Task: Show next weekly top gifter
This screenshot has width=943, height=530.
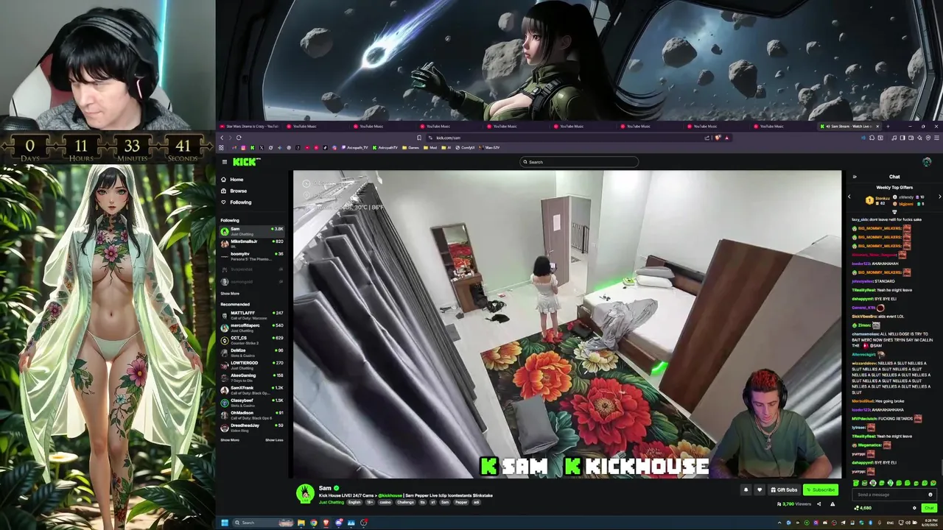Action: [940, 197]
